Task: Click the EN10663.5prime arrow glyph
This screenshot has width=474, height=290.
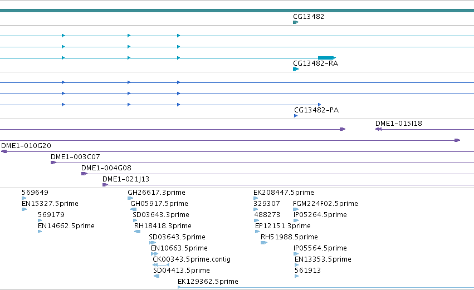Action: click(x=154, y=254)
